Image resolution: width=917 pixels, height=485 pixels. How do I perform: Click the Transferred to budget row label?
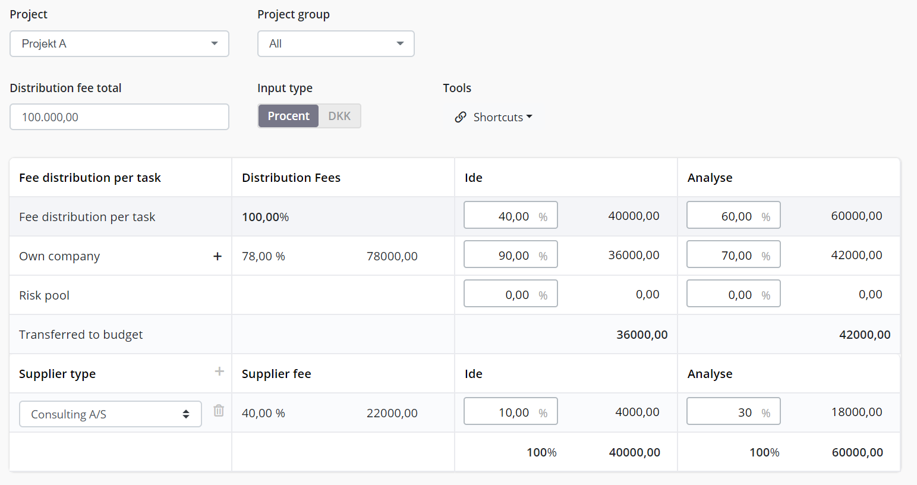80,334
